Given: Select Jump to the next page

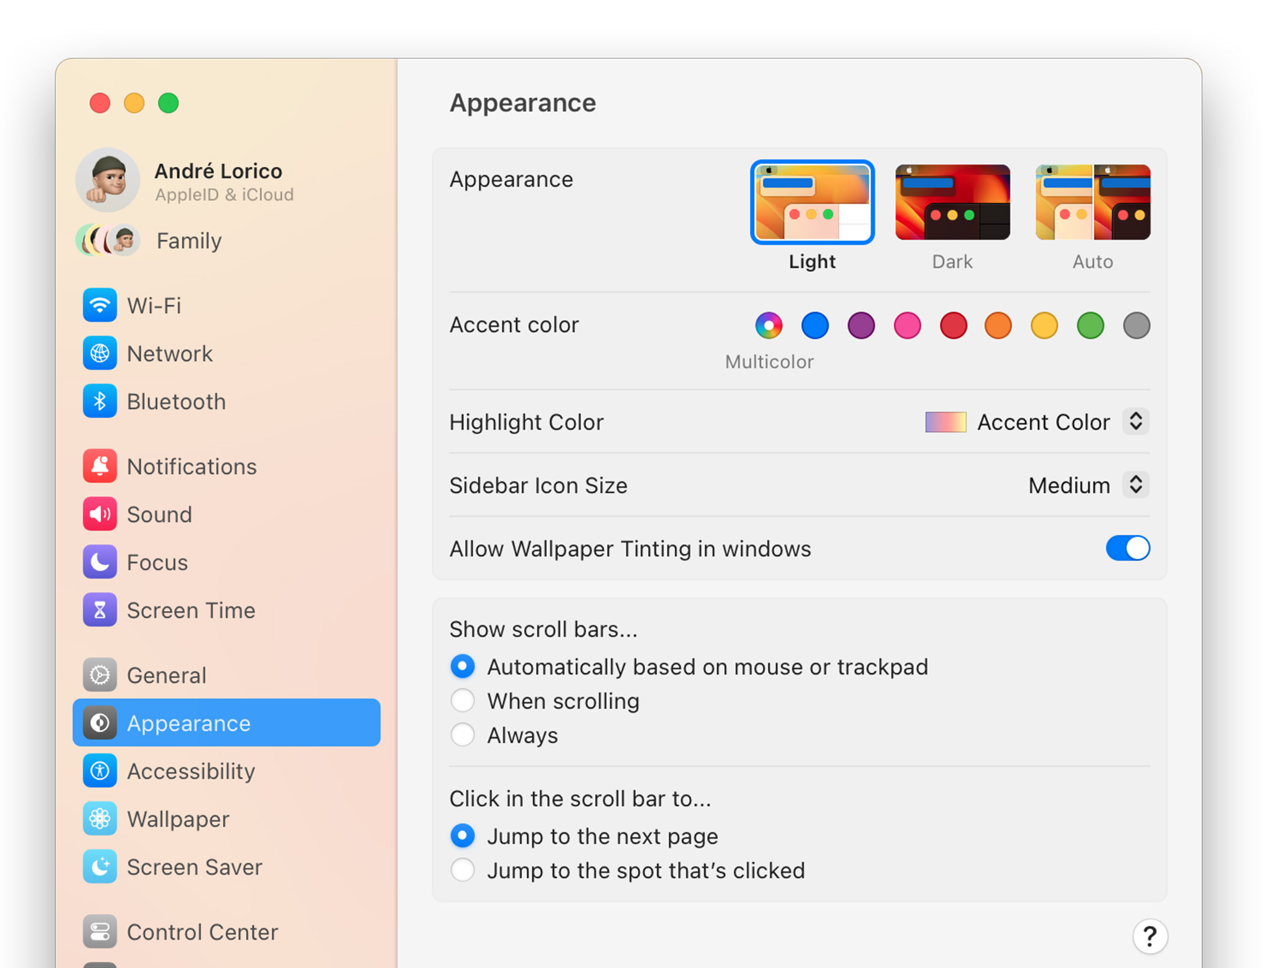Looking at the screenshot, I should point(463,836).
